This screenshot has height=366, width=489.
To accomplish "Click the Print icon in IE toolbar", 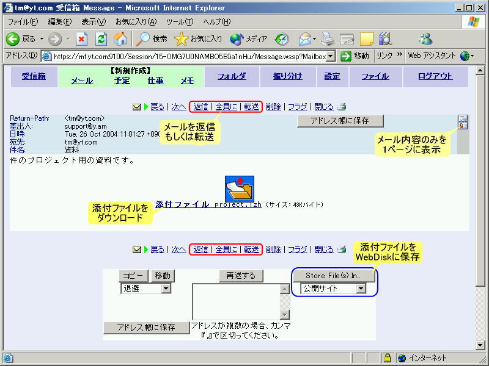I will click(x=328, y=39).
